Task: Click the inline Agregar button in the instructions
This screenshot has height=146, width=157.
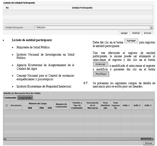Action: click(x=131, y=41)
